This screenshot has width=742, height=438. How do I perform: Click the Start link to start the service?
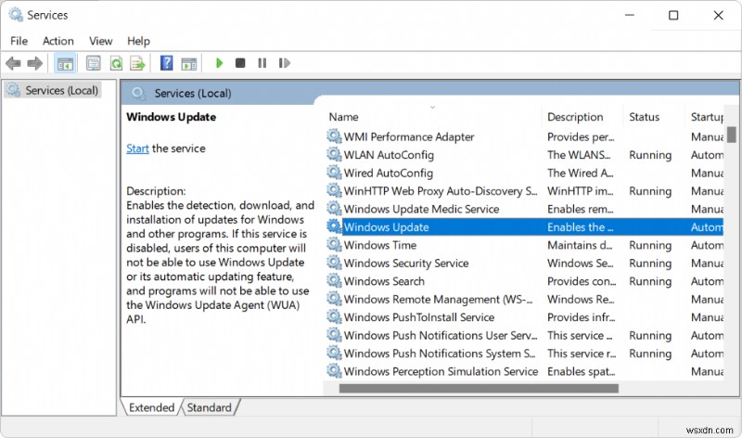click(137, 148)
